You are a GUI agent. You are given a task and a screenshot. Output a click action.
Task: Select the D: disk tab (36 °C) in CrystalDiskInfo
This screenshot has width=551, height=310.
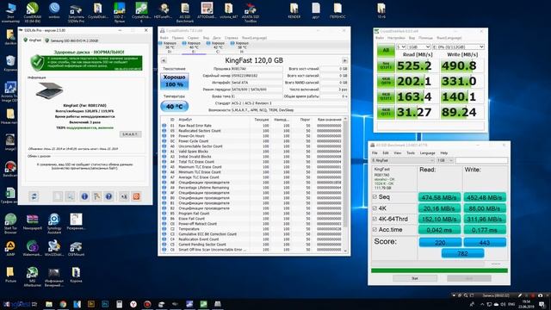point(167,47)
